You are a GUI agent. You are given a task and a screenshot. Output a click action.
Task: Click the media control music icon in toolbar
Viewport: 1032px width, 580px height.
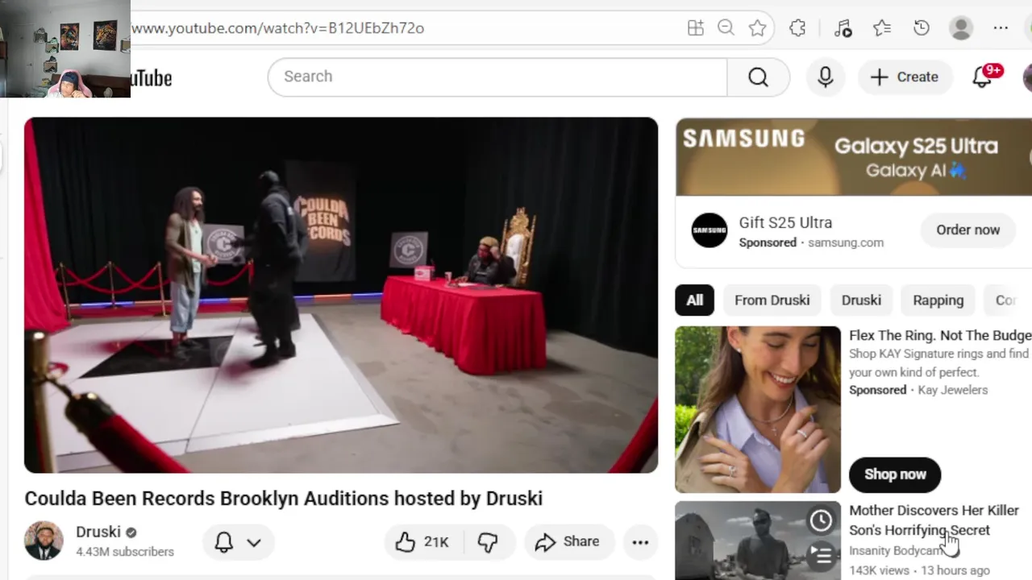click(x=843, y=28)
